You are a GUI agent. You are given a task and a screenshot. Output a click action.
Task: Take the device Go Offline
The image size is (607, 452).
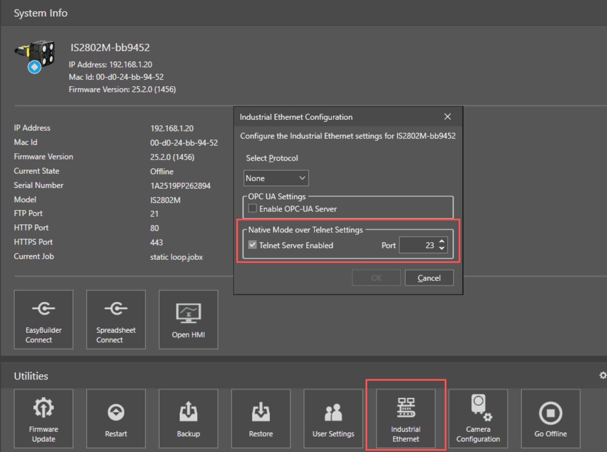(550, 418)
